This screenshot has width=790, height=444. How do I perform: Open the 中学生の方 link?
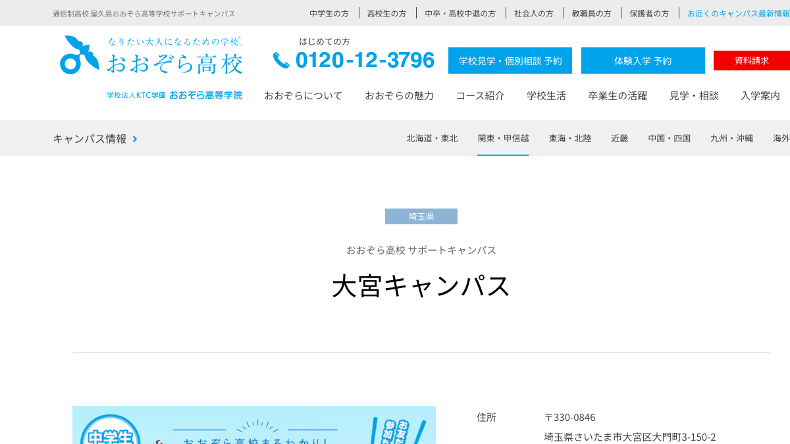tap(329, 13)
